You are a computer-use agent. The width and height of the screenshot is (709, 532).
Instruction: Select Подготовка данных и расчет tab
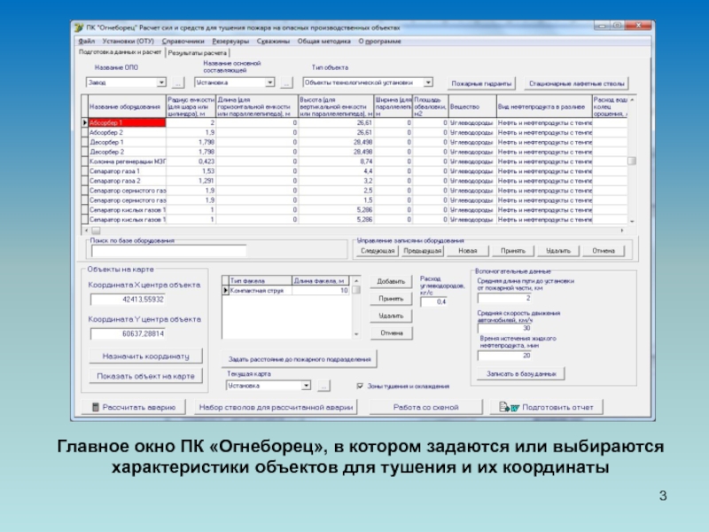[120, 52]
